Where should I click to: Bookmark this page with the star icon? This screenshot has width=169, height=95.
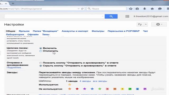131,9
